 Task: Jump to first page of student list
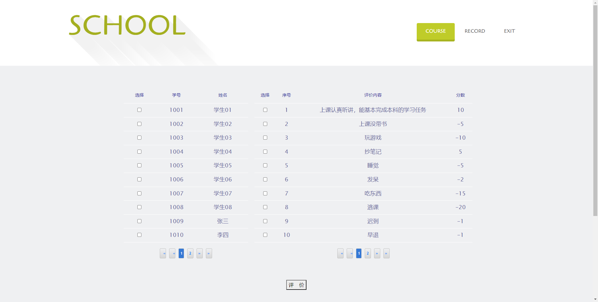163,253
